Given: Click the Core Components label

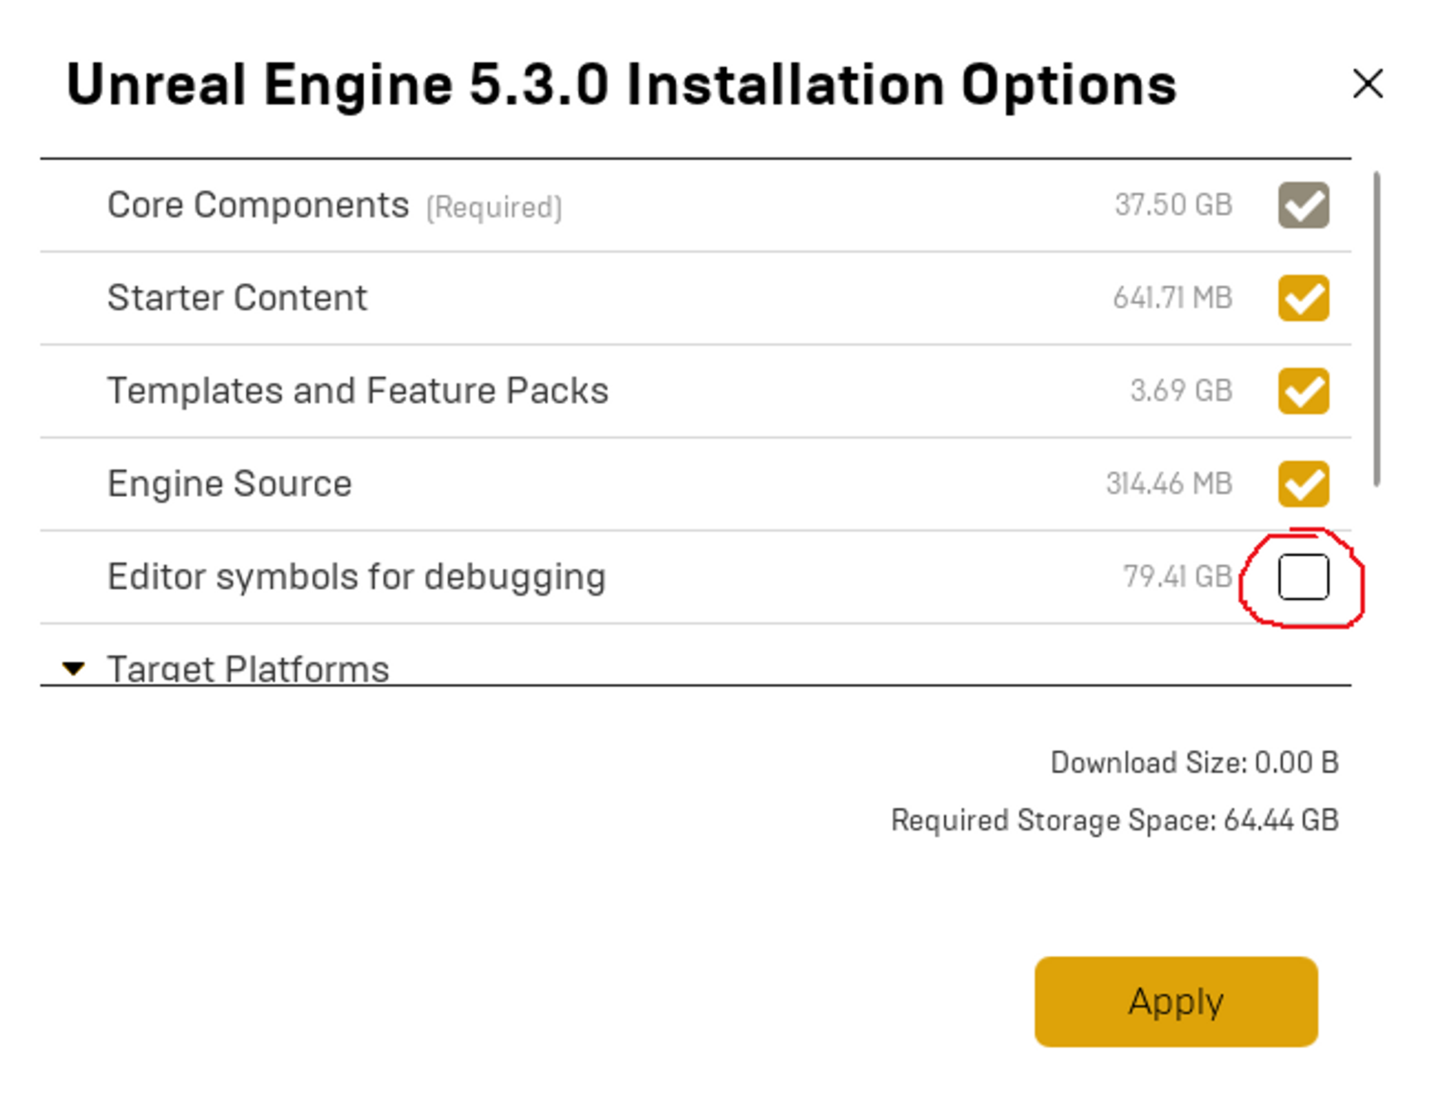Looking at the screenshot, I should click(258, 205).
